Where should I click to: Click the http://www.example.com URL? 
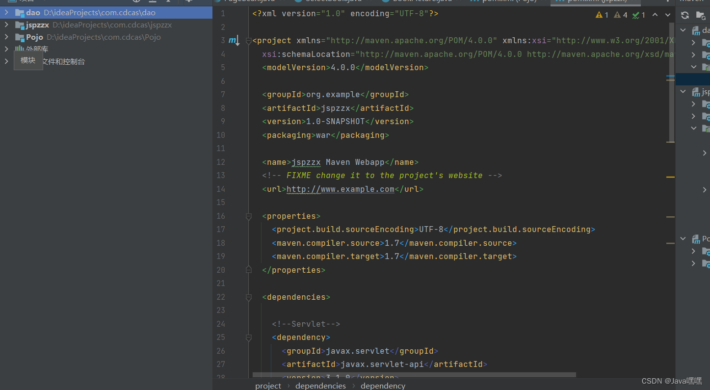341,189
